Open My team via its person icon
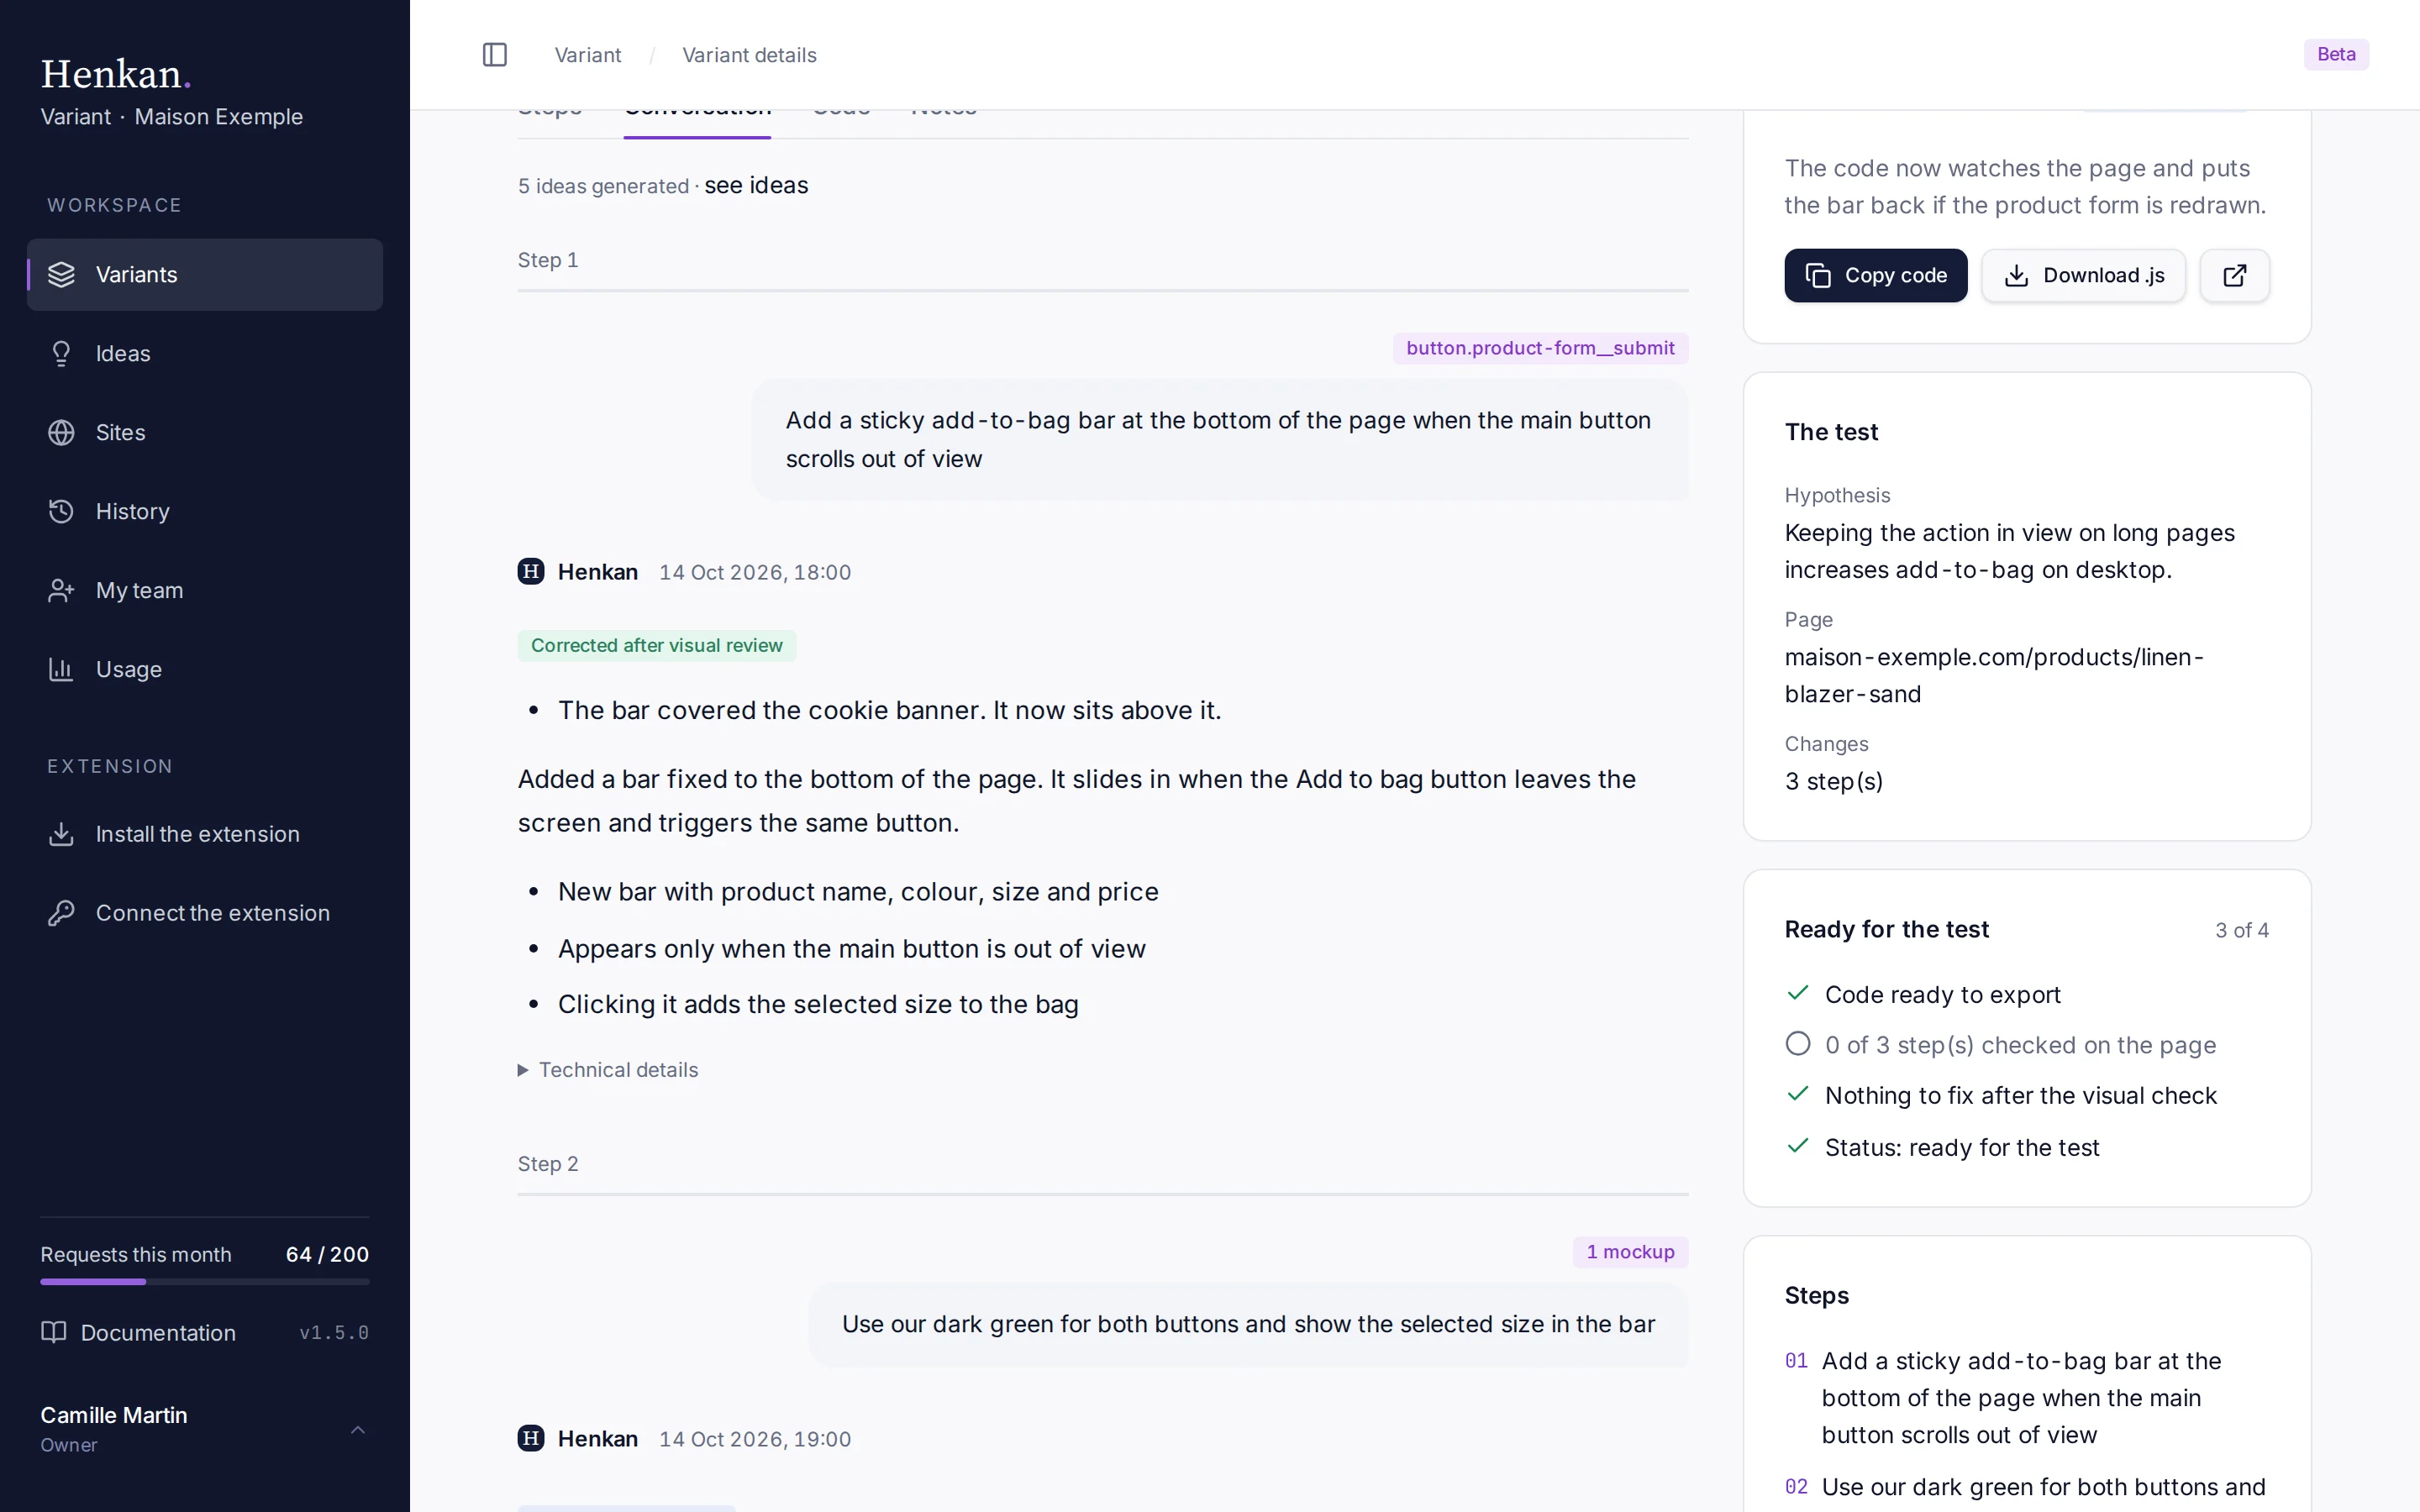 [61, 590]
